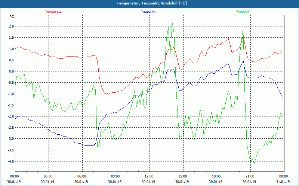Click the -0,5 y-axis value
299x186 pixels.
click(11, 83)
